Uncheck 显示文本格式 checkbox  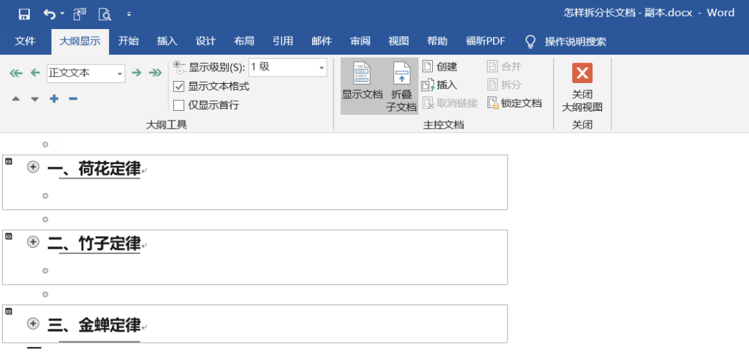click(179, 87)
